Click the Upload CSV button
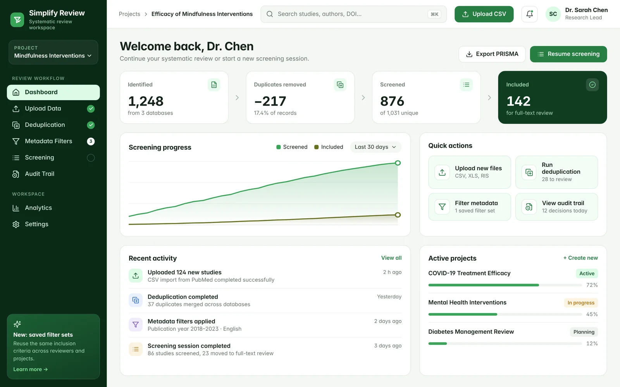Image resolution: width=620 pixels, height=387 pixels. (484, 14)
